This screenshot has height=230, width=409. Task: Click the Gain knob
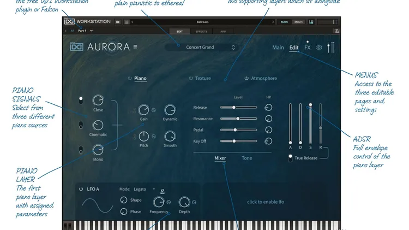pyautogui.click(x=144, y=110)
